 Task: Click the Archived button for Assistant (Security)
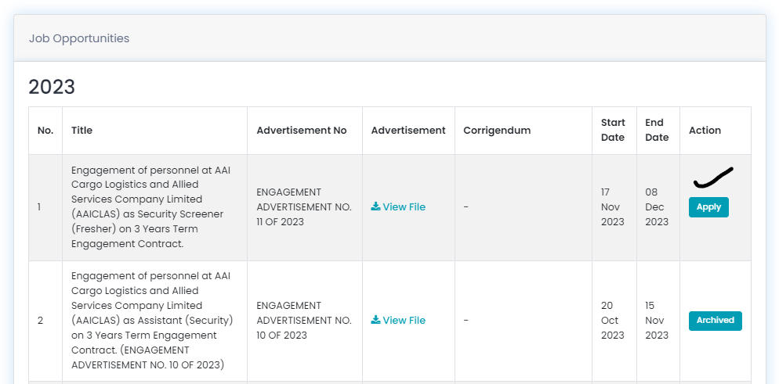715,321
